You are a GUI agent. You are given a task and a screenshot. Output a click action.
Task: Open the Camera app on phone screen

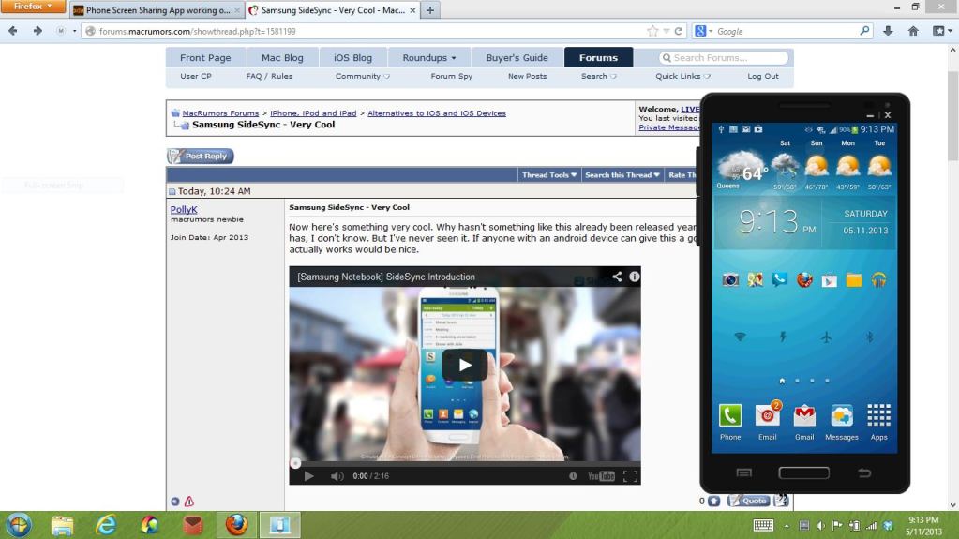(730, 280)
